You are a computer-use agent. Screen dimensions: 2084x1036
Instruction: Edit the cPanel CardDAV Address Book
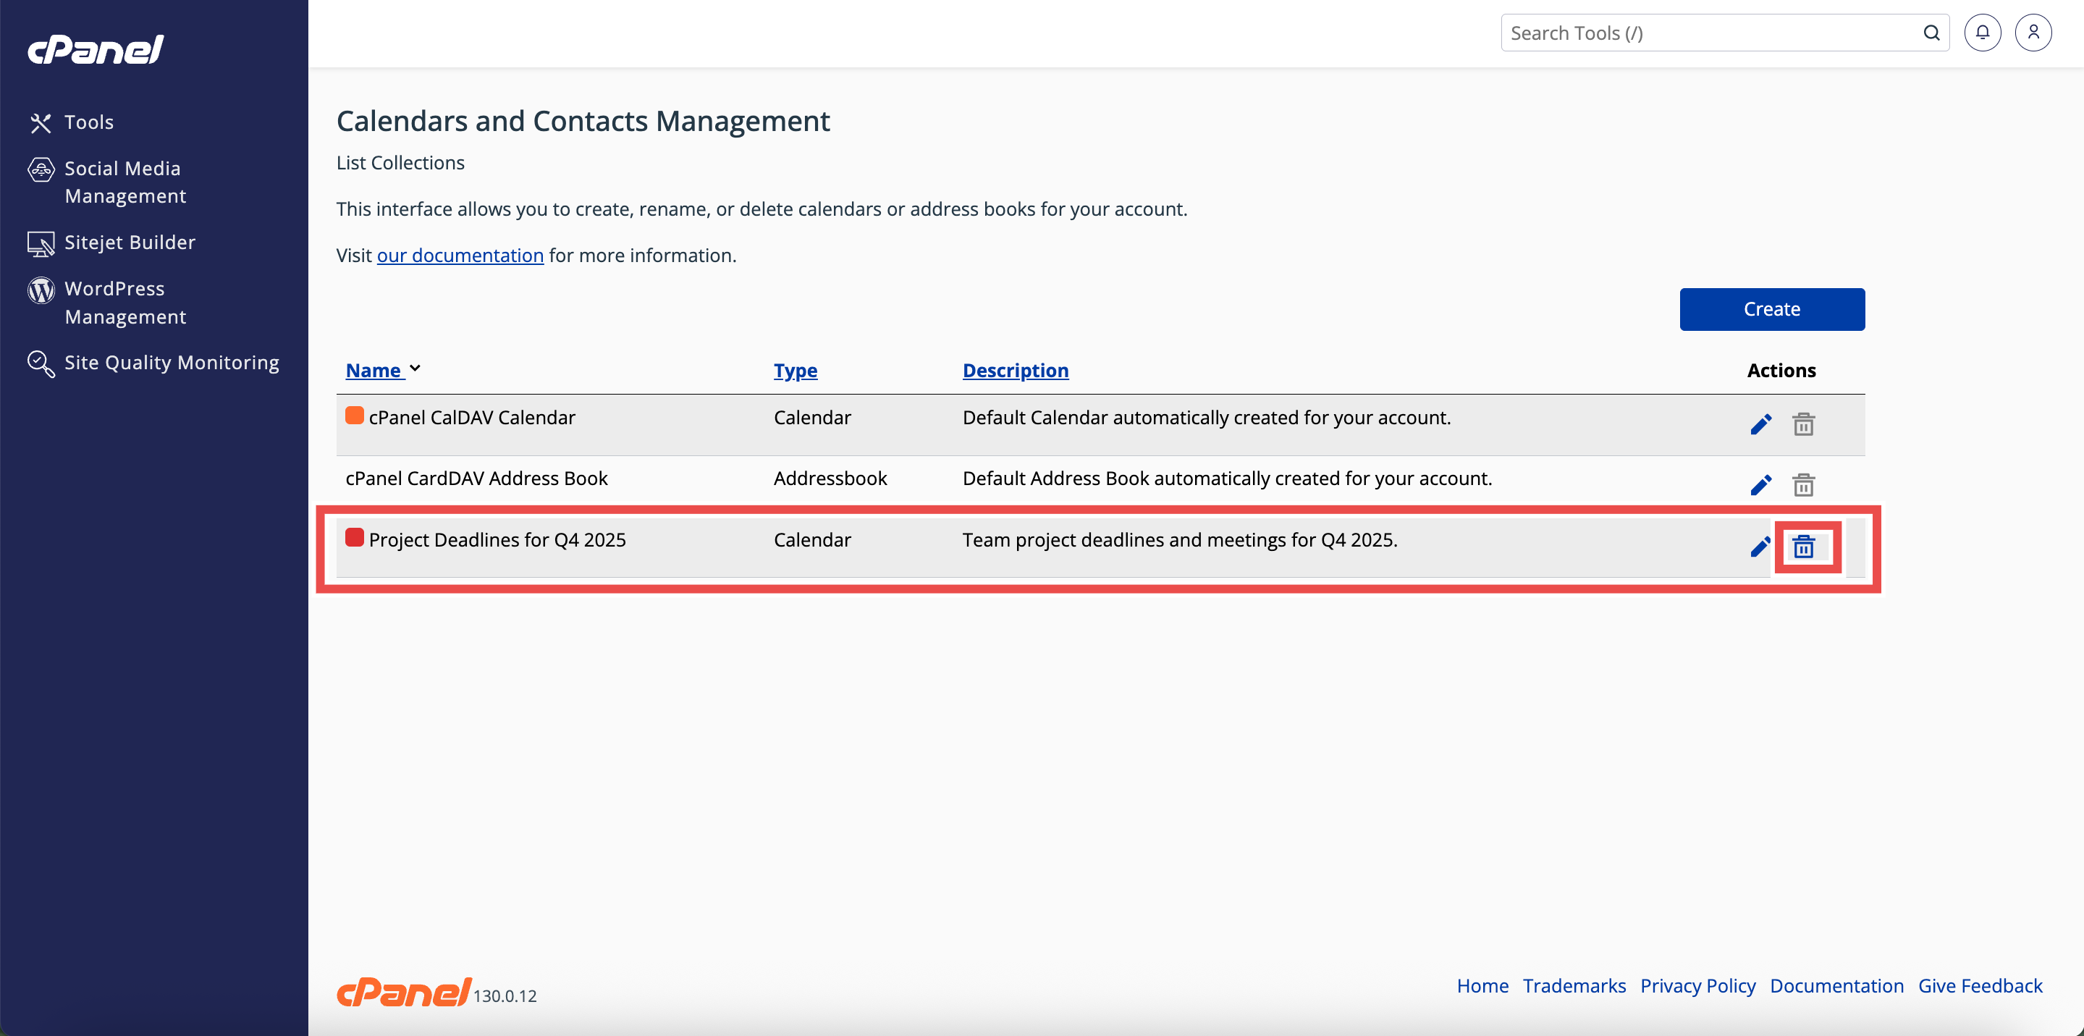click(x=1760, y=485)
